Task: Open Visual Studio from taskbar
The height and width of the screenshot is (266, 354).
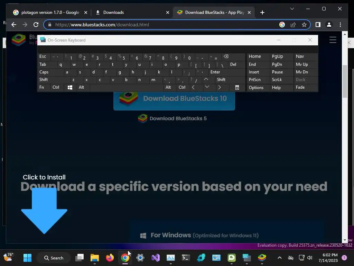Action: [156, 258]
